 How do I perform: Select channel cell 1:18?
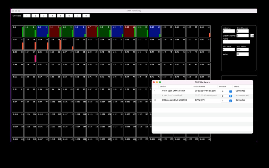click(x=30, y=44)
